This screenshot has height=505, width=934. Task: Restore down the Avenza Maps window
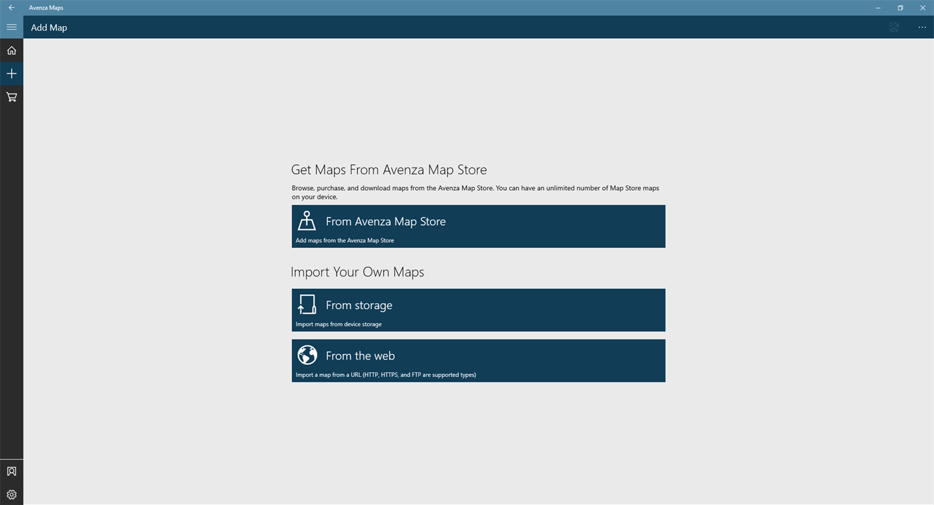coord(900,8)
